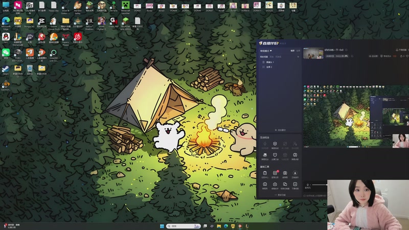Click the edit icon beside the stream title
Screen dimensions: 409x230
coord(346,50)
